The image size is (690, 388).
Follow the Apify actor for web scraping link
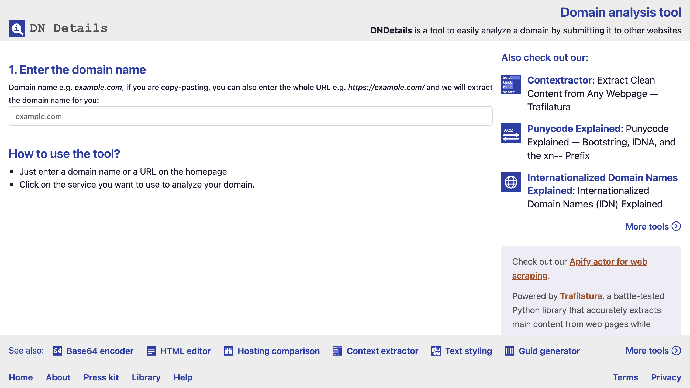608,262
